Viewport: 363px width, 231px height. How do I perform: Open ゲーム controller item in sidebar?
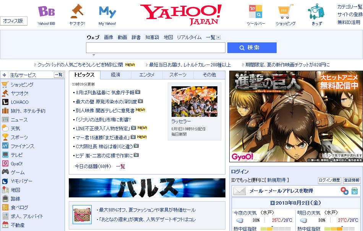click(x=18, y=173)
